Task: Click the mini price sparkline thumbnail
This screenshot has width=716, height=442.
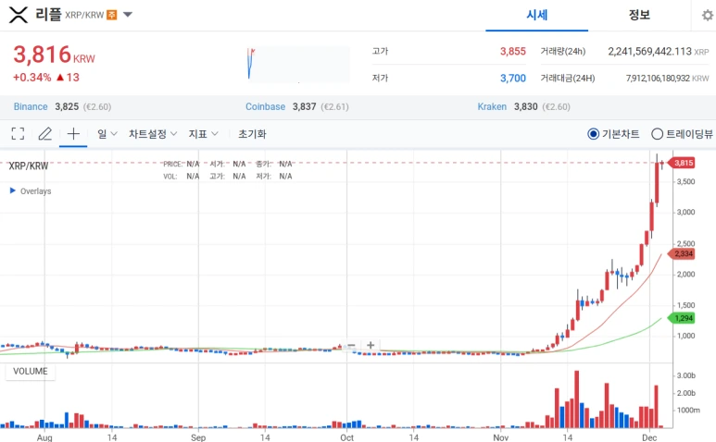Action: (297, 64)
